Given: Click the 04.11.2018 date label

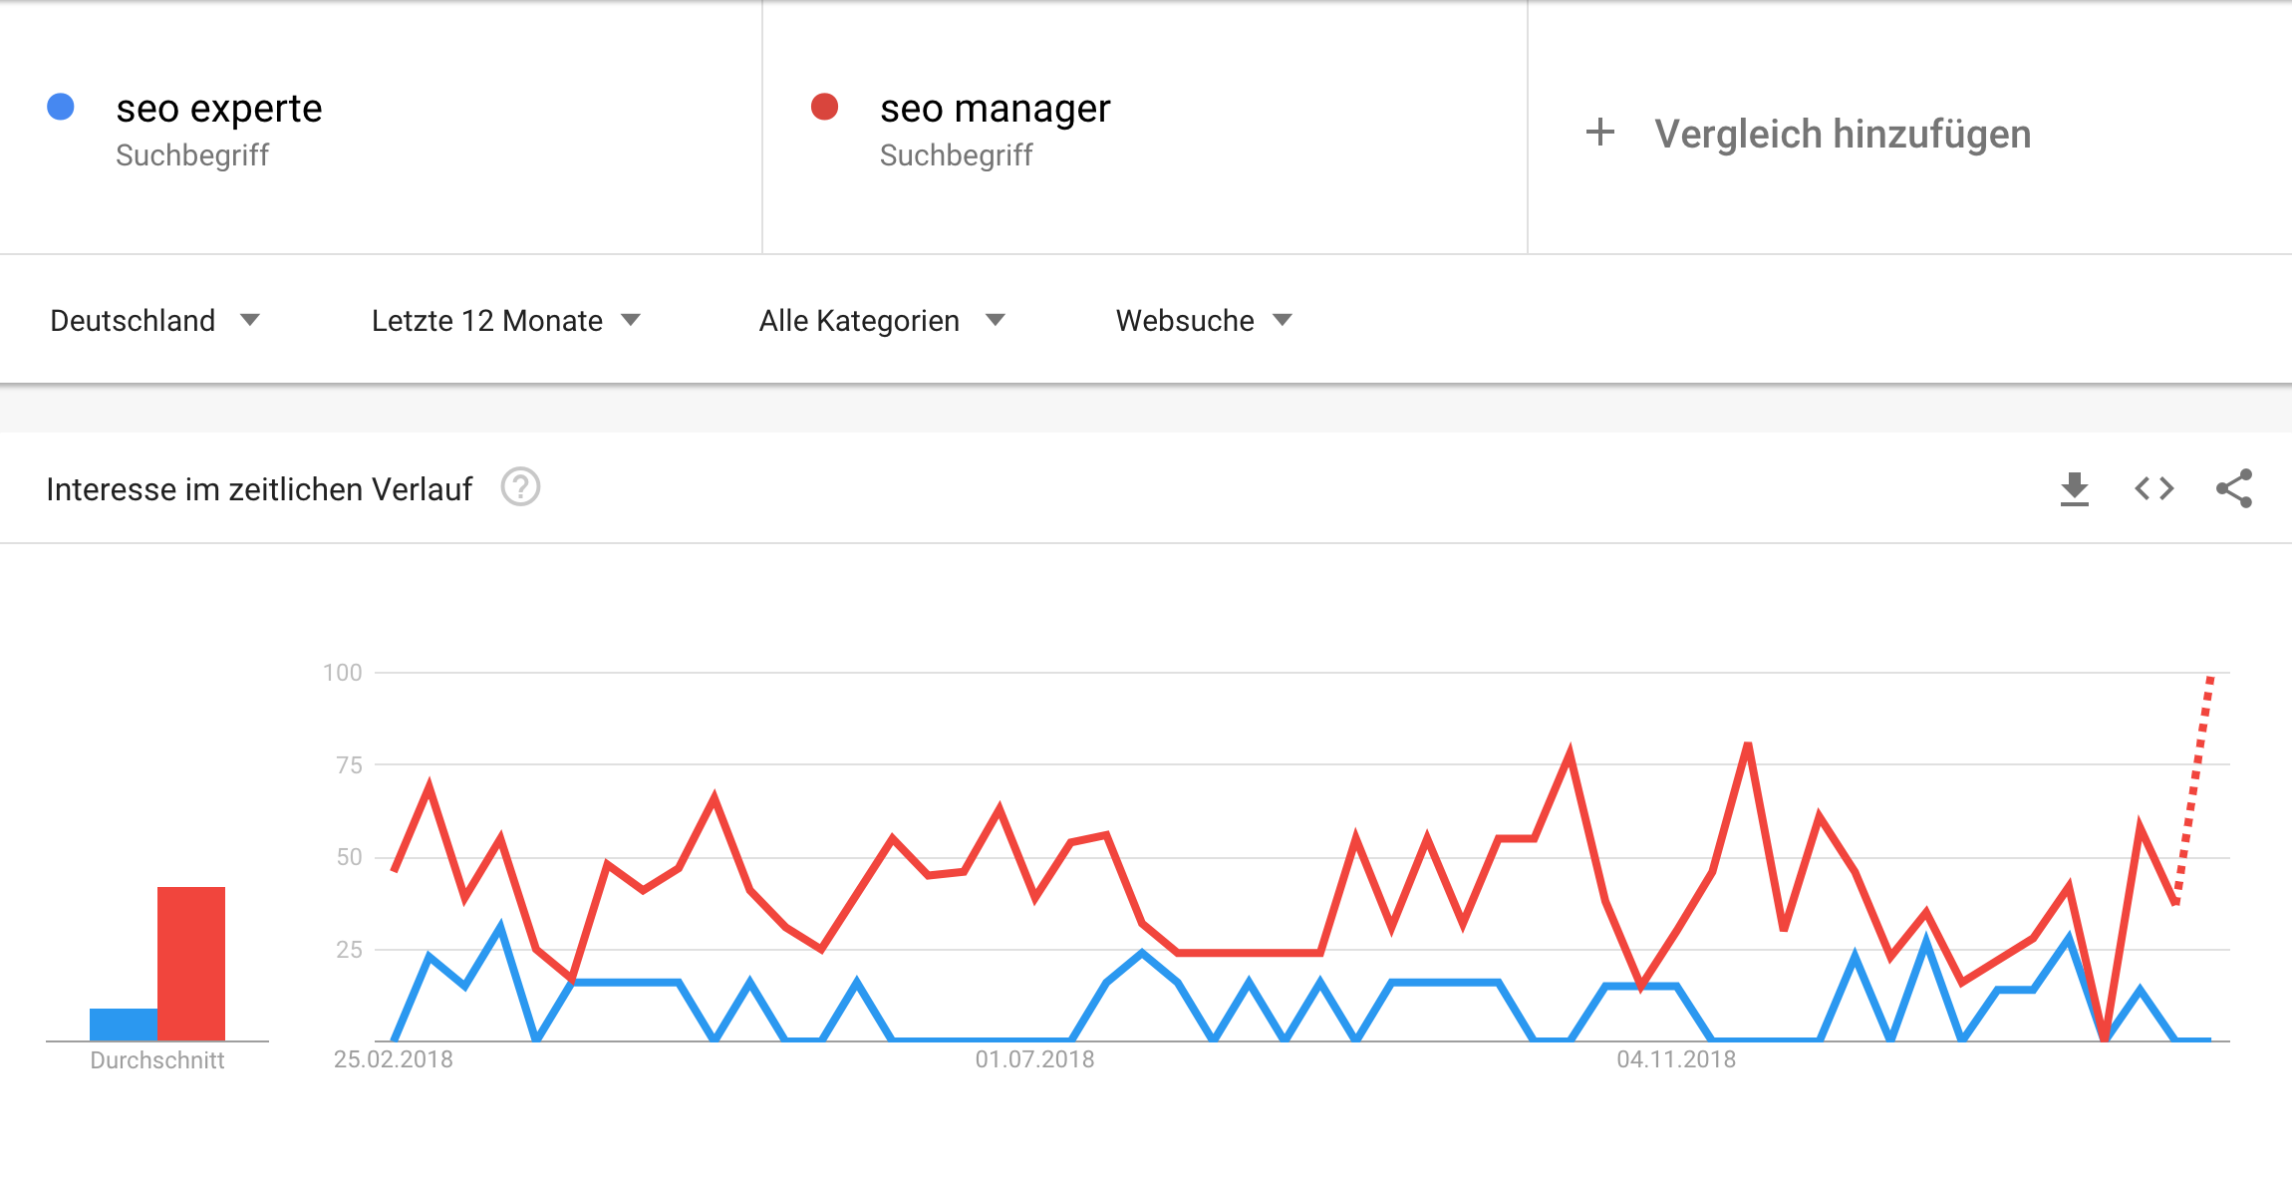Looking at the screenshot, I should 1676,1059.
